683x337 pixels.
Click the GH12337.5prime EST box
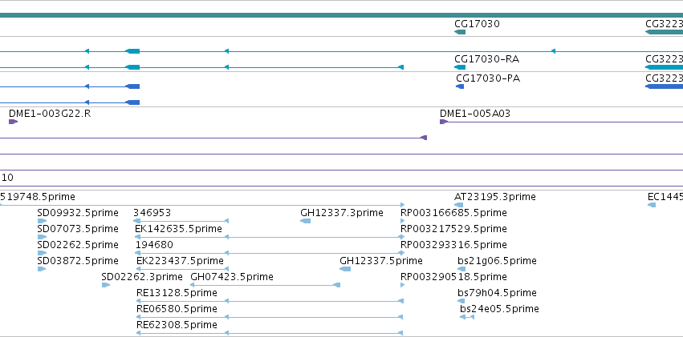[x=345, y=269]
